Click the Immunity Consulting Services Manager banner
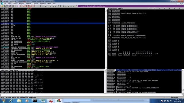The image size is (184, 103). [131, 6]
